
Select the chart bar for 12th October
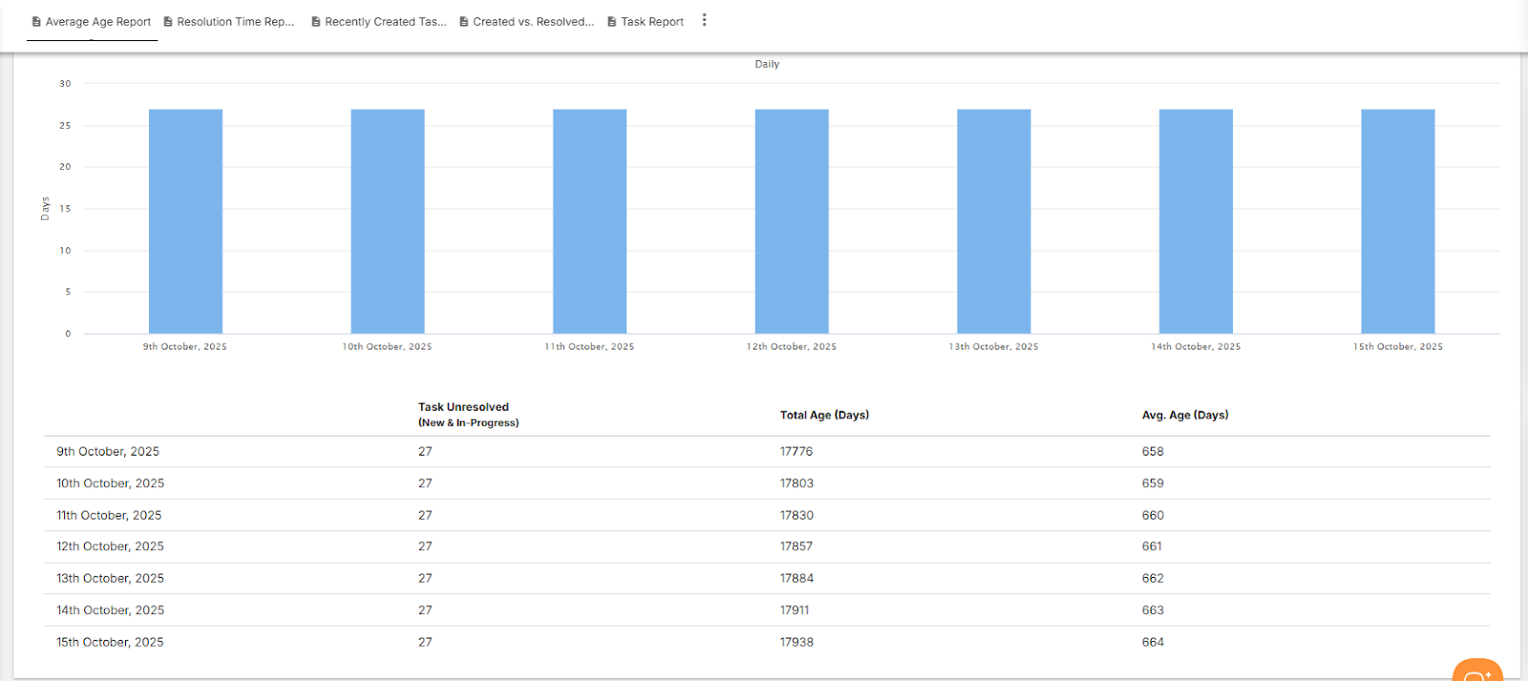coord(792,222)
